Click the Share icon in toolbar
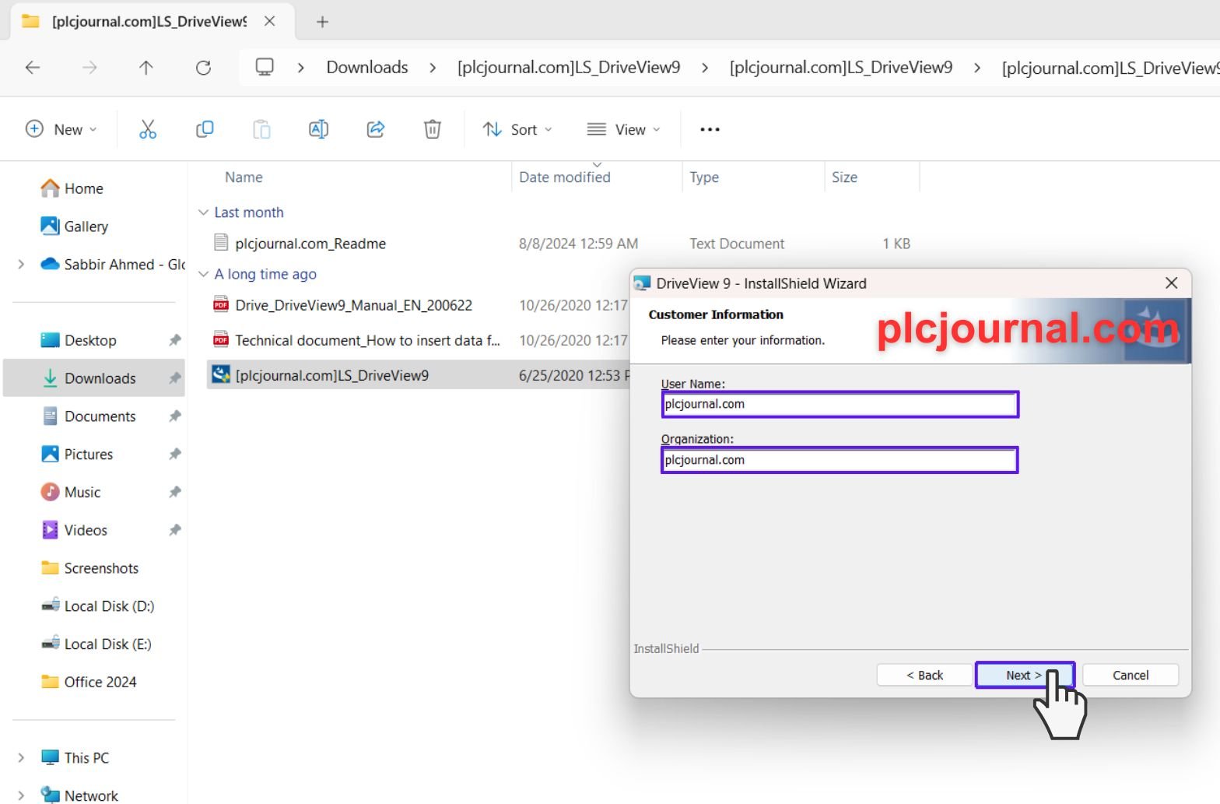Screen dimensions: 1220x804 (x=376, y=129)
